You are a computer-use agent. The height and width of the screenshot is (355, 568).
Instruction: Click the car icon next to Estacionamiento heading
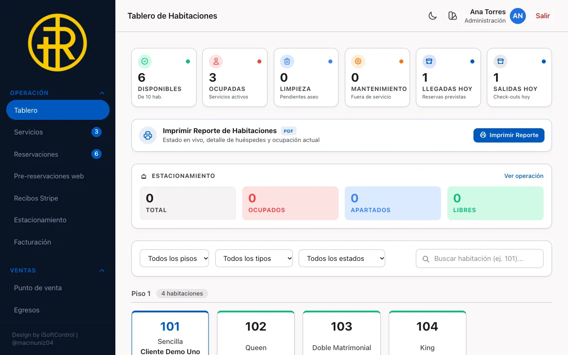pyautogui.click(x=144, y=176)
